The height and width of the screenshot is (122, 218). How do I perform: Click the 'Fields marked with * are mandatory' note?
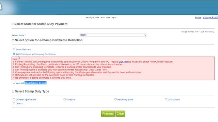click(198, 32)
